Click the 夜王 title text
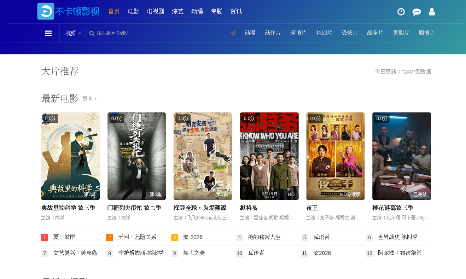The height and width of the screenshot is (279, 466). click(x=312, y=208)
